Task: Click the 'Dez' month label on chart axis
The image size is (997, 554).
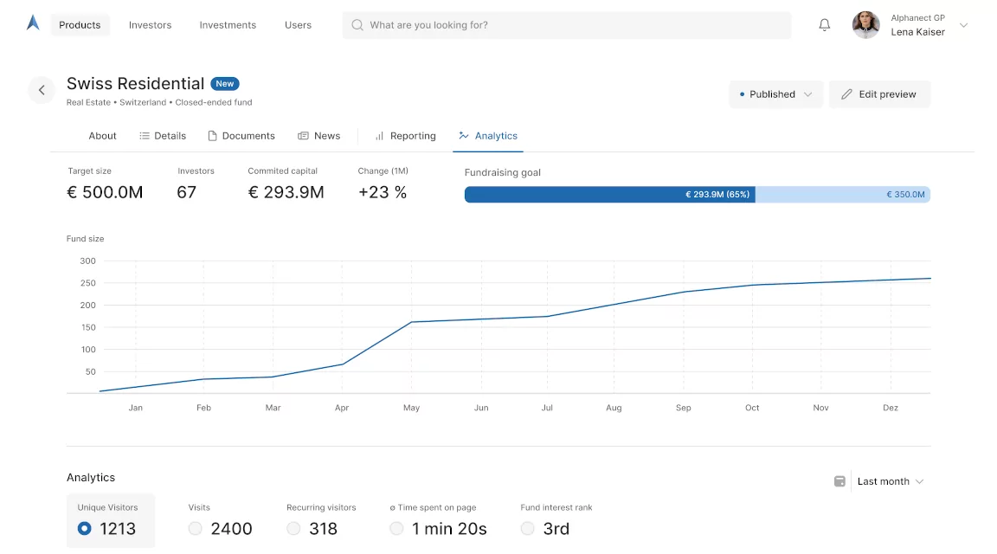Action: coord(891,408)
